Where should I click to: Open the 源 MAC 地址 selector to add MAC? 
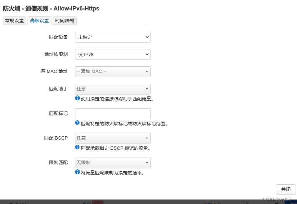pyautogui.click(x=113, y=72)
